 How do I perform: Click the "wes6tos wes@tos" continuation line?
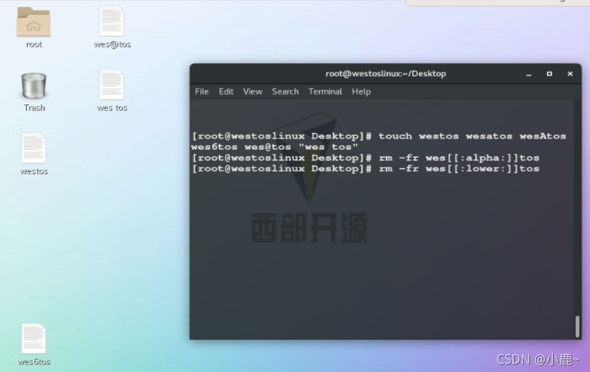point(274,147)
